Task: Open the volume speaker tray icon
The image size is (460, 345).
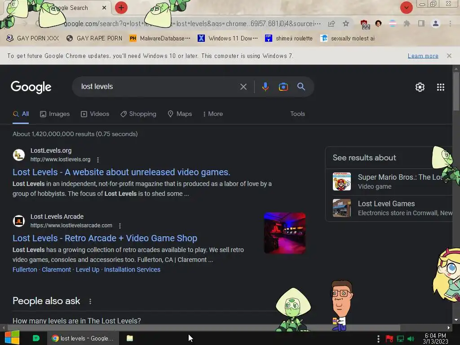Action: click(x=411, y=339)
